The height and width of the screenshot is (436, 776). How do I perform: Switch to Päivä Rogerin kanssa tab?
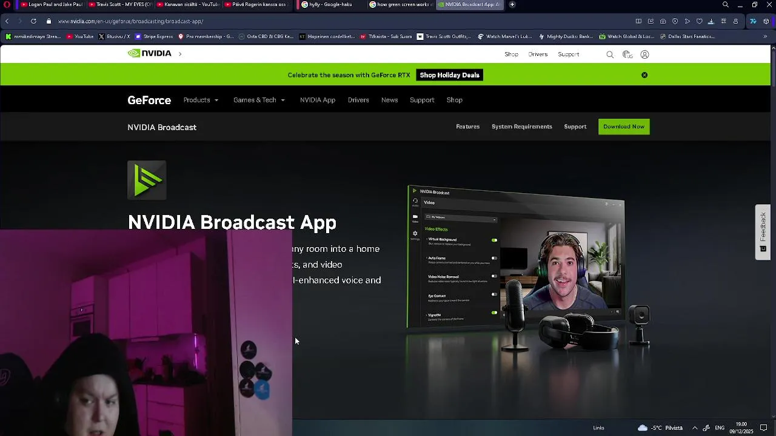[255, 4]
